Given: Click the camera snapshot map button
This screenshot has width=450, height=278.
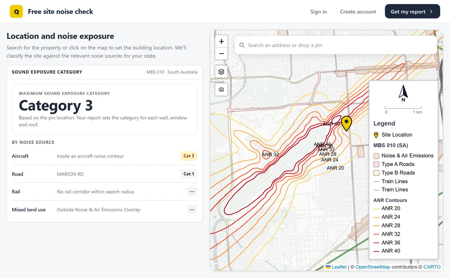Looking at the screenshot, I should click(221, 90).
